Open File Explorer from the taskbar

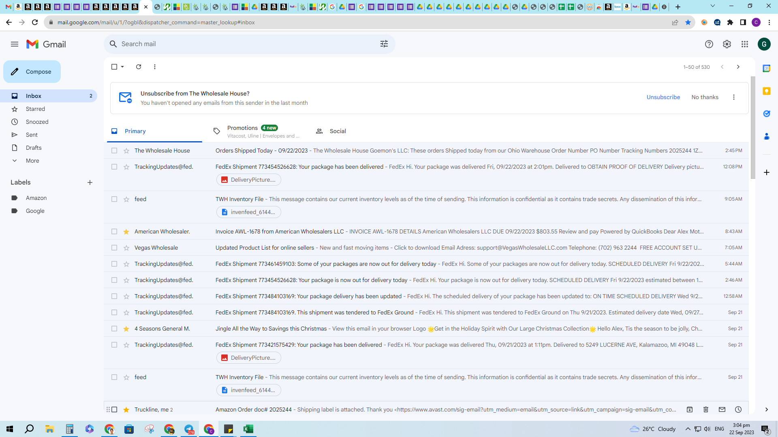coord(49,429)
